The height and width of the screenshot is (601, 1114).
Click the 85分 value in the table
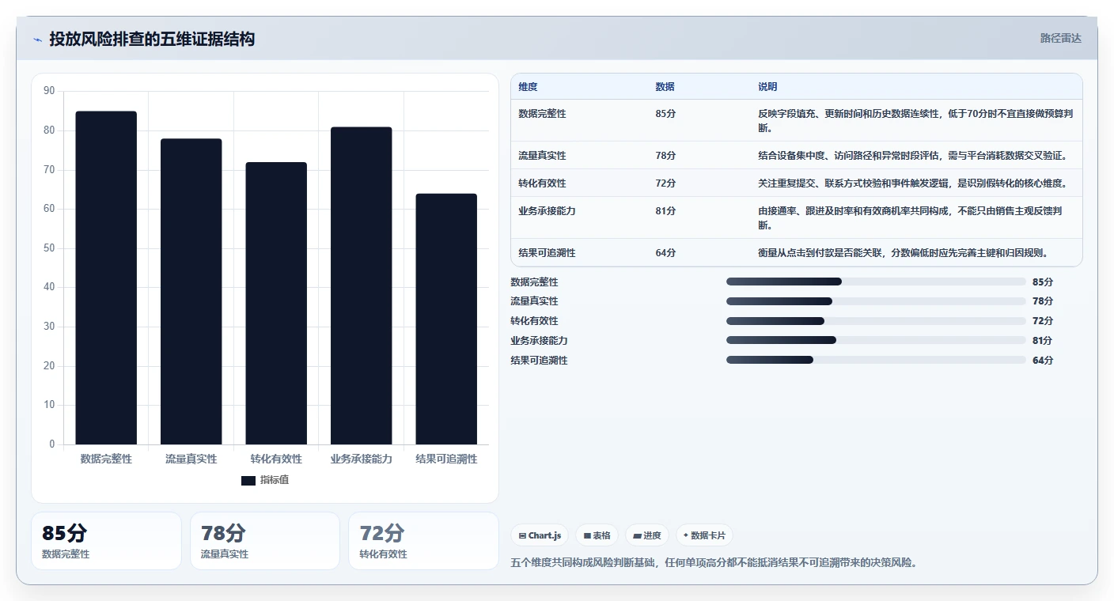[x=665, y=114]
